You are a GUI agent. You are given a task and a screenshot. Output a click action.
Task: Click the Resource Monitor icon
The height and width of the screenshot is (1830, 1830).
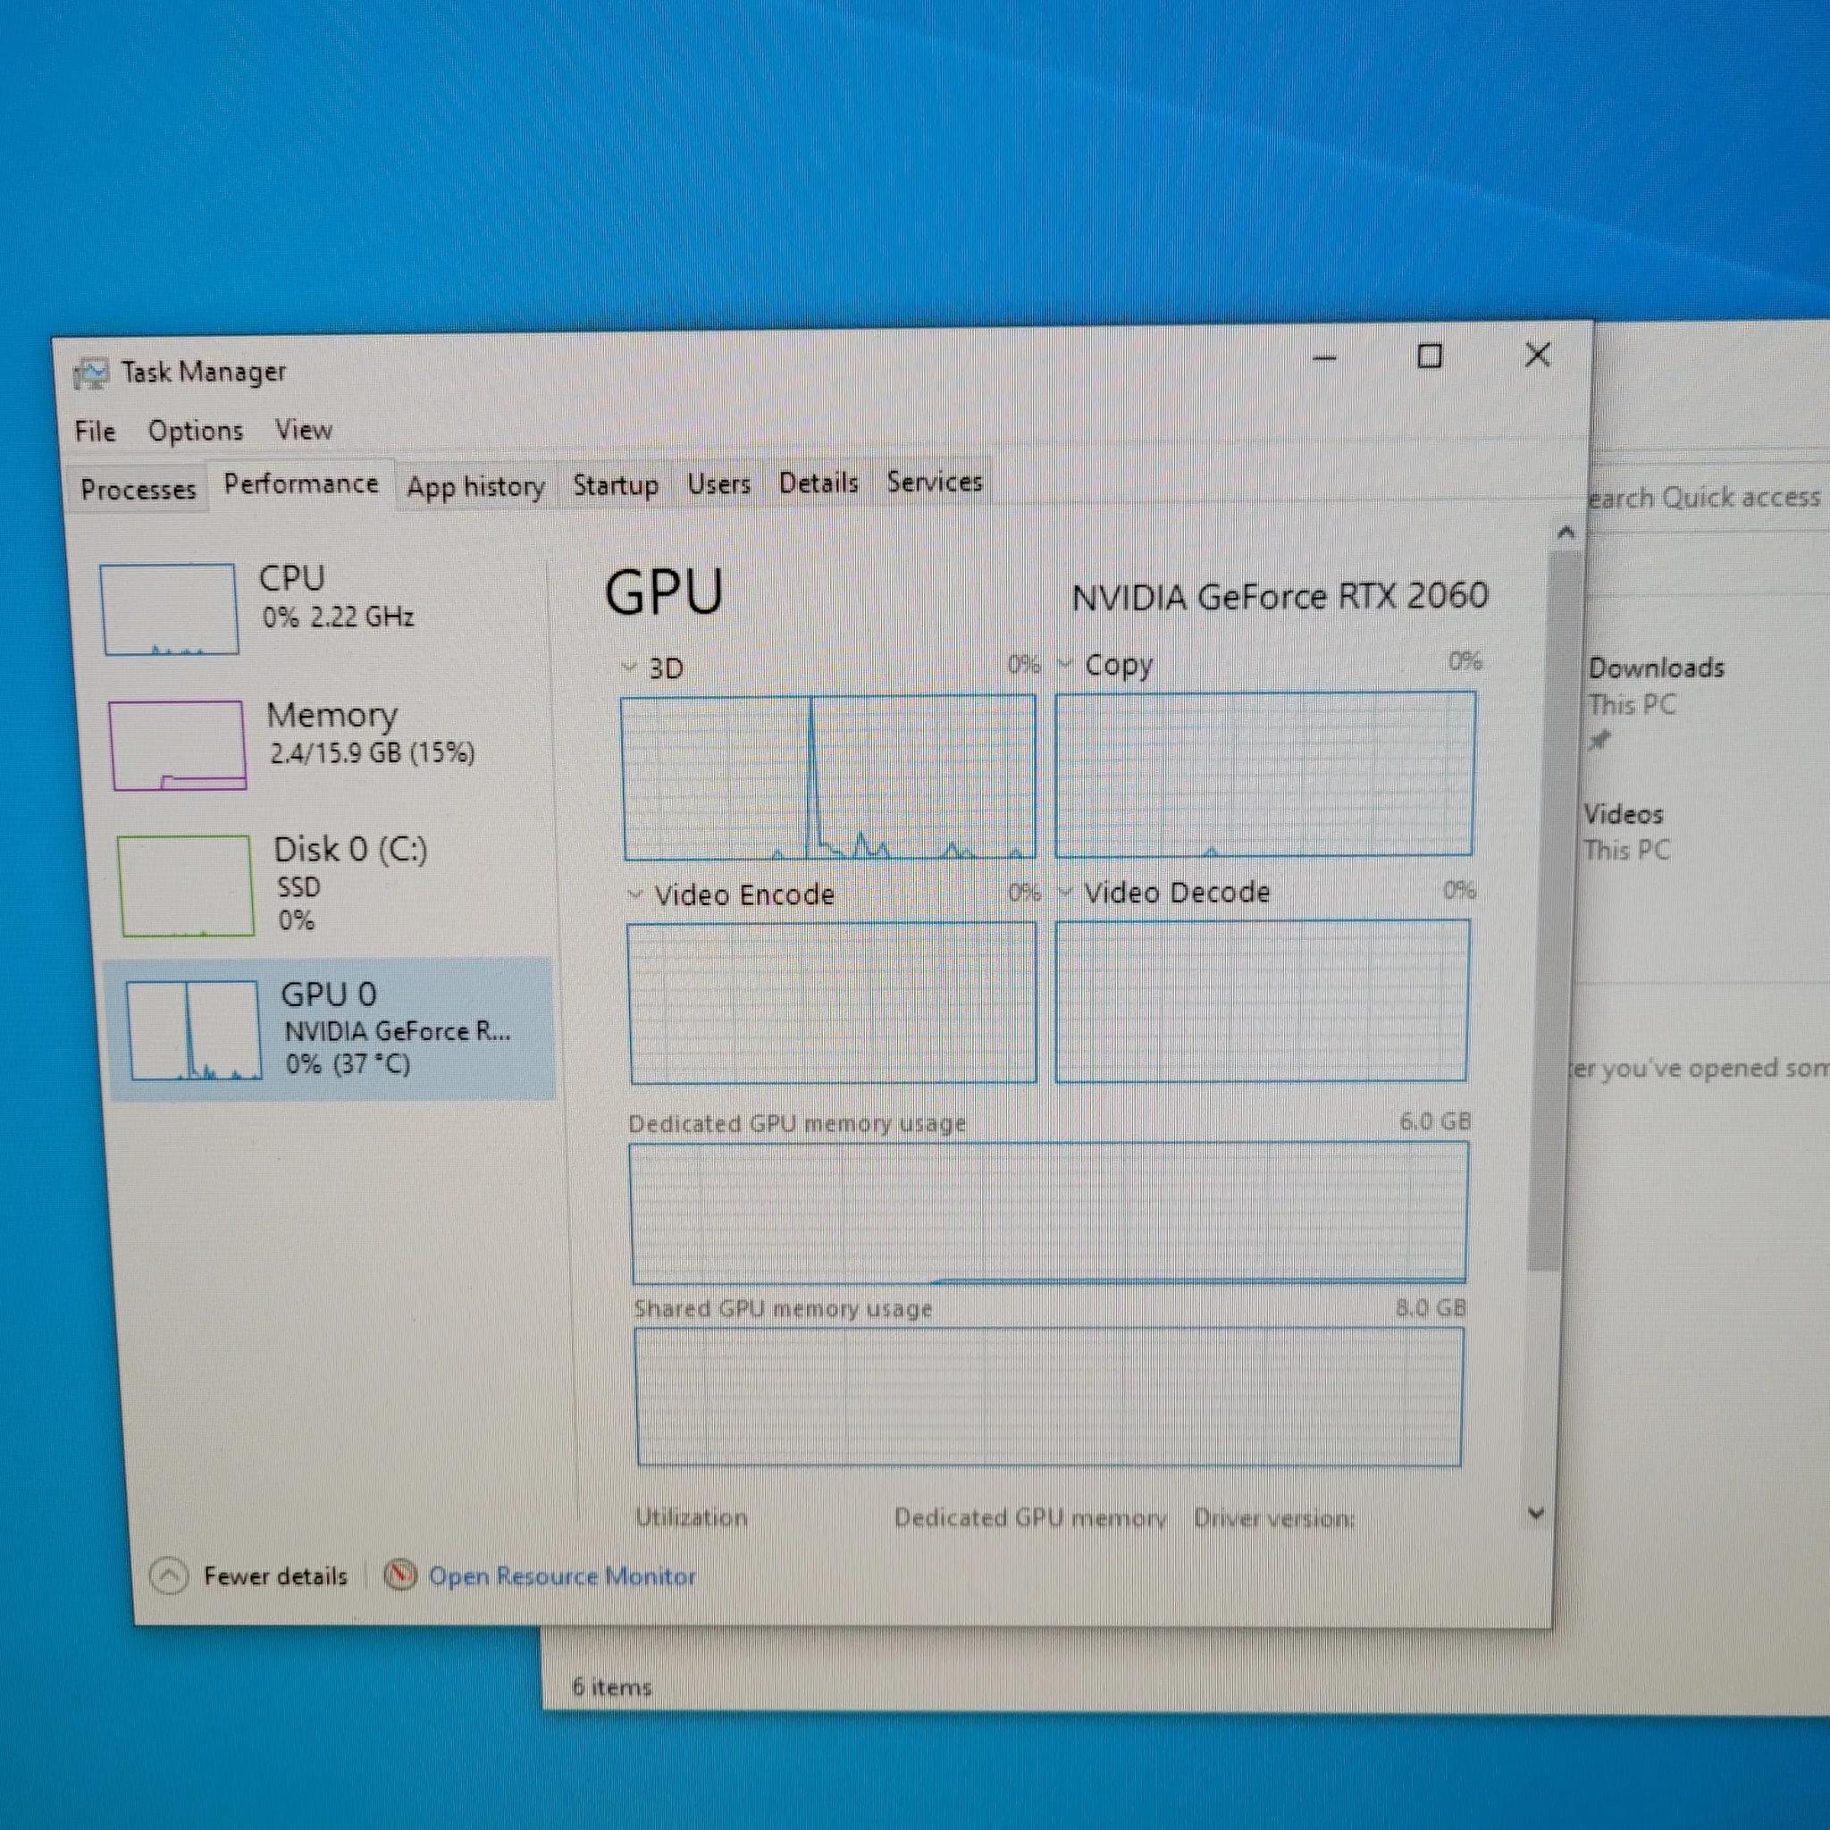click(x=400, y=1575)
